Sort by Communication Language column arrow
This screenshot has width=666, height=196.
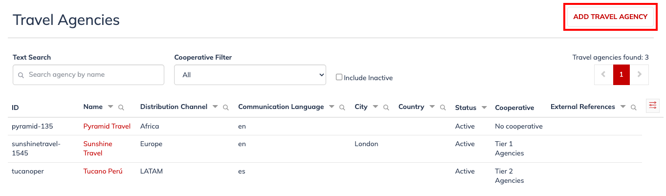(331, 107)
